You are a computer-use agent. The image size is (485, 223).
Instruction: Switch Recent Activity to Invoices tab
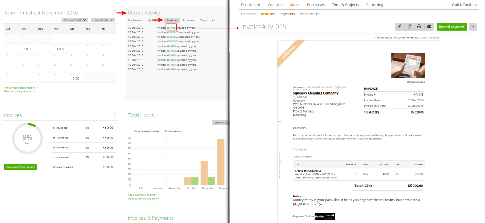(x=172, y=20)
